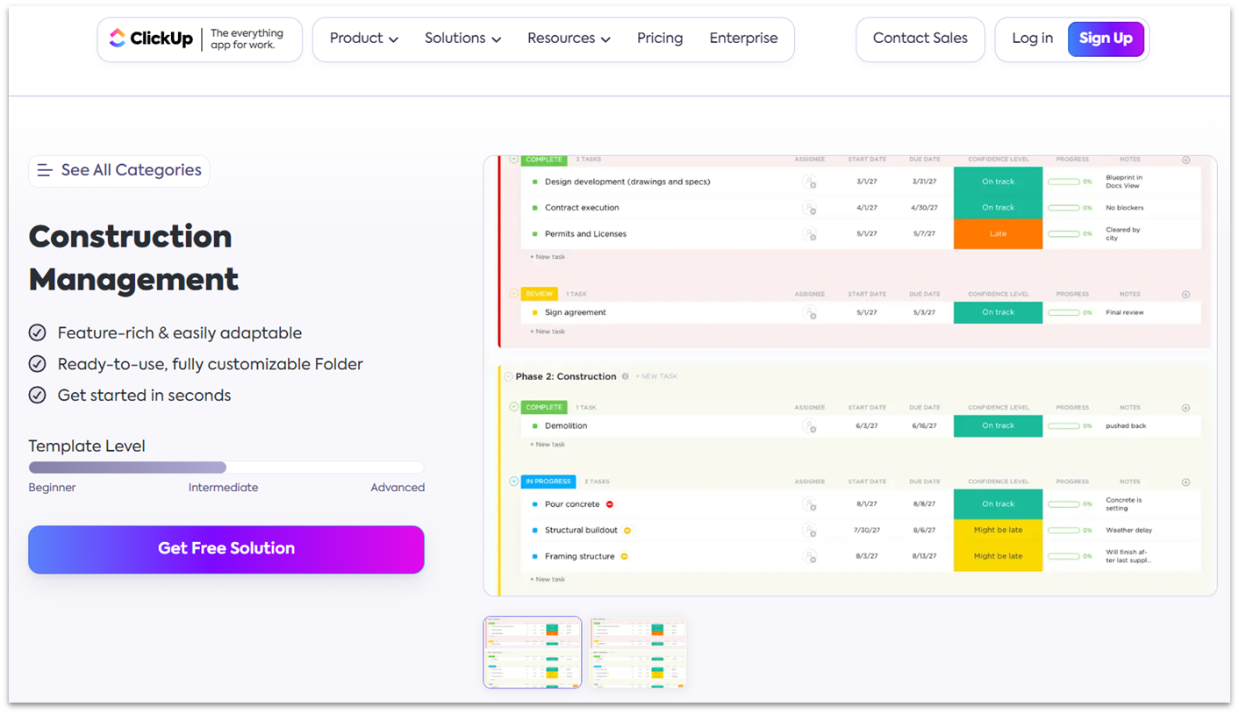
Task: Click the Framing structure task name
Action: (x=579, y=557)
